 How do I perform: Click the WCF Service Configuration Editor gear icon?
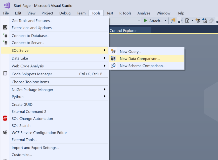[x=5, y=132]
